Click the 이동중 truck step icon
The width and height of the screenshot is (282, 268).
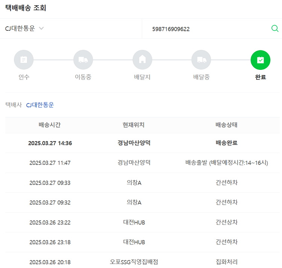[x=83, y=60]
